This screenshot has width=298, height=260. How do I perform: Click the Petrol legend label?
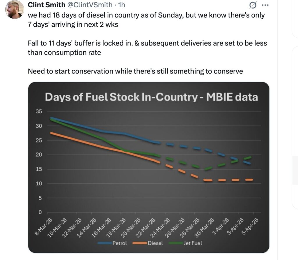click(x=120, y=243)
